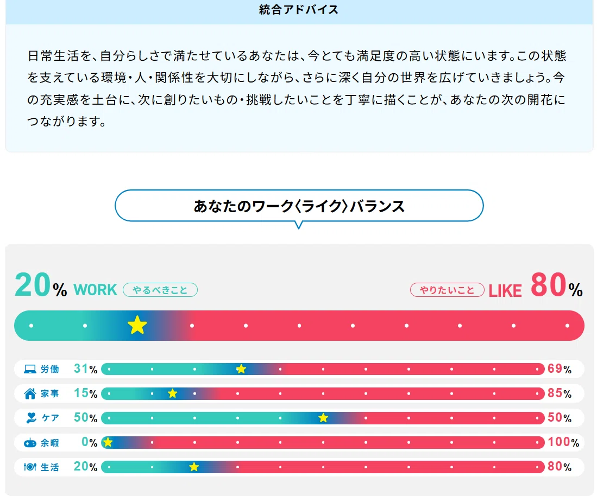
Task: Click the 31% value on 労働 row
Action: click(85, 368)
